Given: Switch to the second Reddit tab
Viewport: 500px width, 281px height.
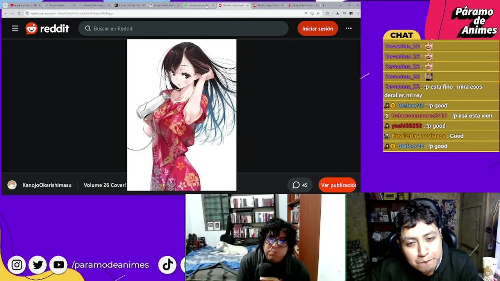Looking at the screenshot, I should (x=268, y=5).
